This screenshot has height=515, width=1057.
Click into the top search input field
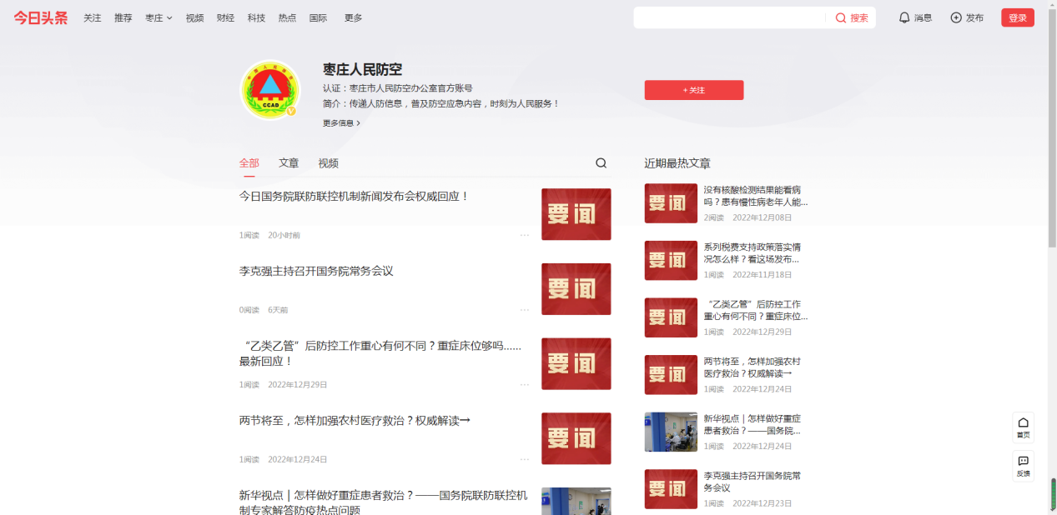pos(730,17)
